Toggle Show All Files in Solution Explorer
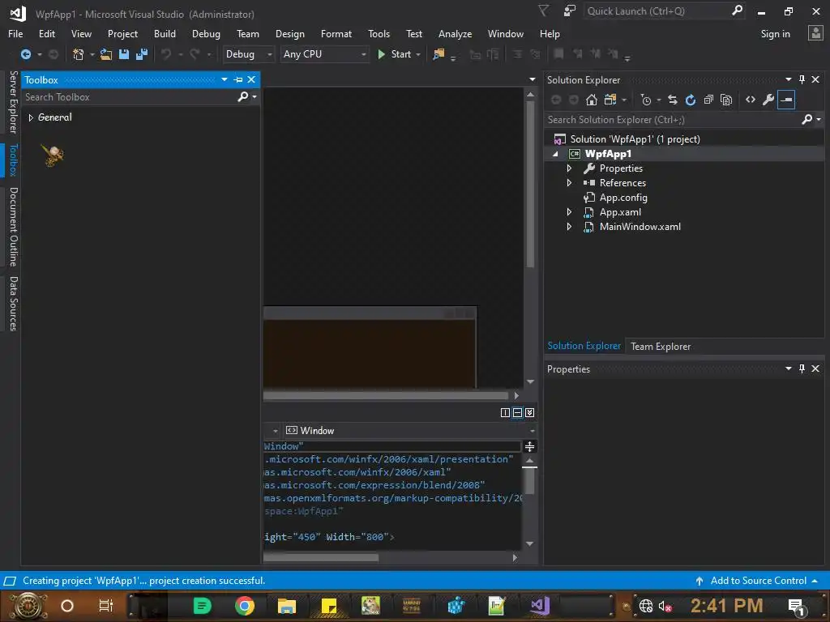 click(x=727, y=100)
